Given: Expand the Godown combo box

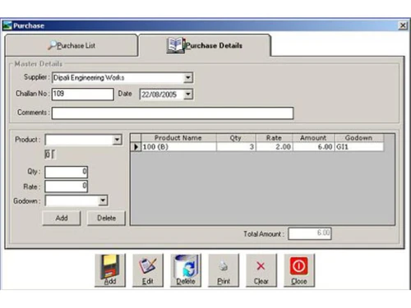Looking at the screenshot, I should click(x=103, y=200).
